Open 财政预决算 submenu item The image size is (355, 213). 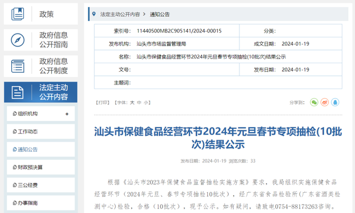point(41,167)
